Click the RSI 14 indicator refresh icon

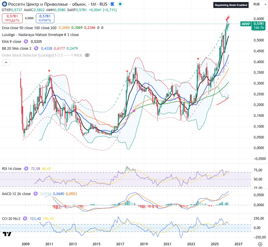(26, 169)
